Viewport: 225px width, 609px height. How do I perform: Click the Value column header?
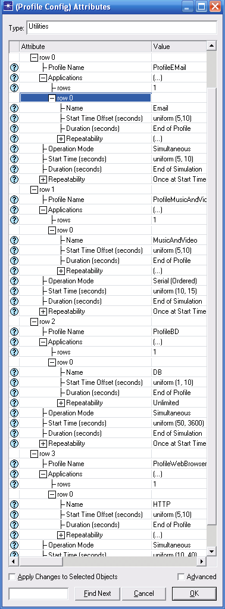(179, 47)
